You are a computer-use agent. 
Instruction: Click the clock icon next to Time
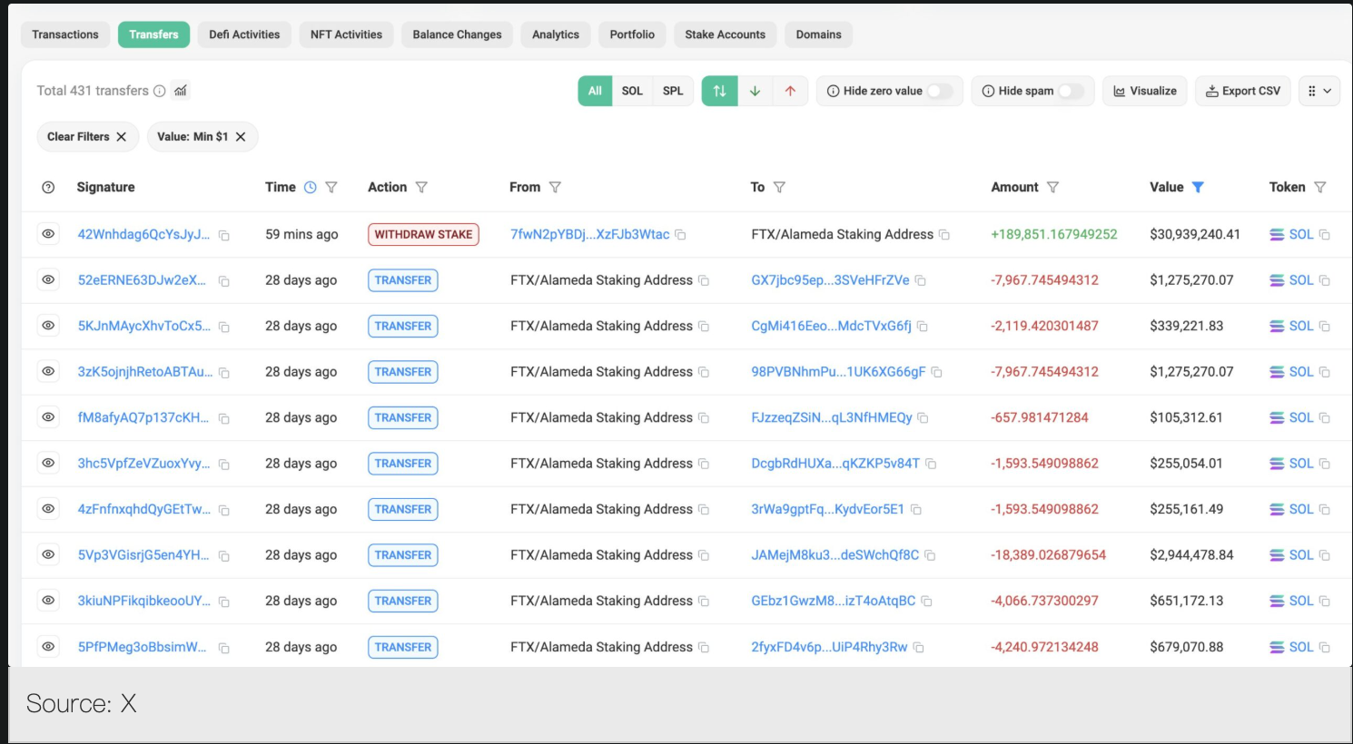pos(311,187)
